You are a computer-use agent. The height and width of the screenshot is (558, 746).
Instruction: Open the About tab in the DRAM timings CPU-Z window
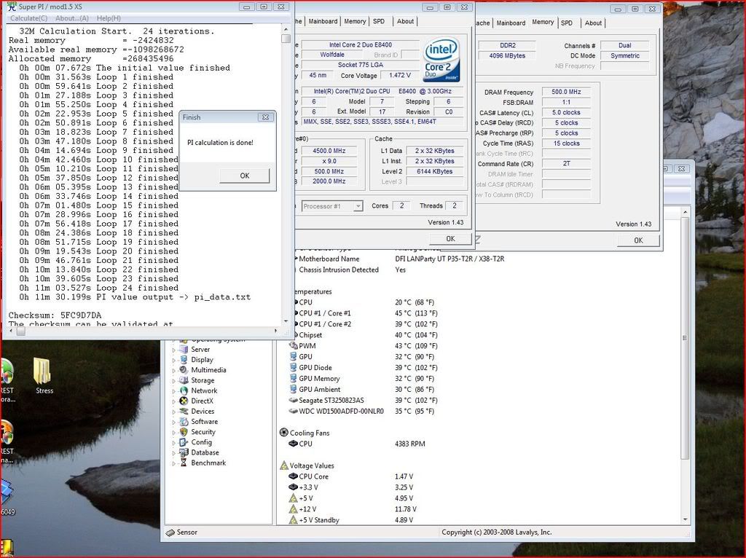[x=593, y=23]
